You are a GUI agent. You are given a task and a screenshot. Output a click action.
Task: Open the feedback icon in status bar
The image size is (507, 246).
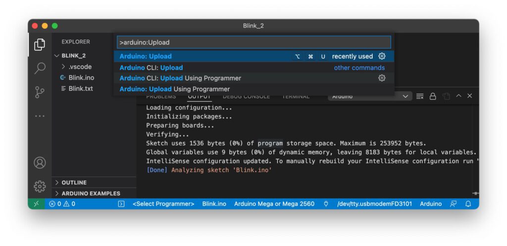454,204
